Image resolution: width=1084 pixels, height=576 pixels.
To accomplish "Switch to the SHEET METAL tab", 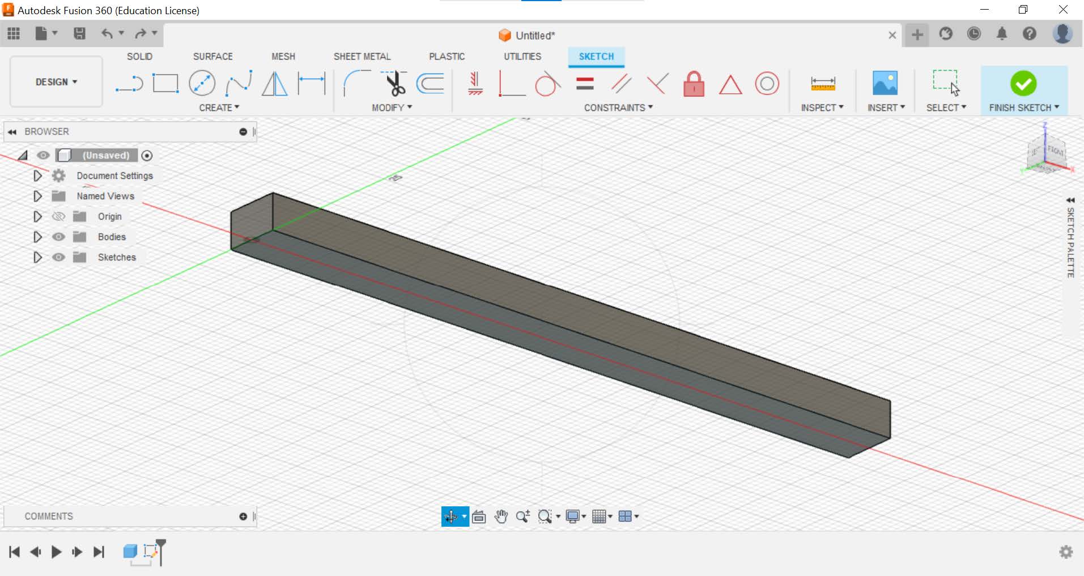I will pyautogui.click(x=362, y=57).
